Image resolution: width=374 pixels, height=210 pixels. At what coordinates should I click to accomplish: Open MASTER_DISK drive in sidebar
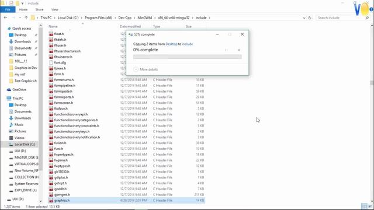[26, 157]
